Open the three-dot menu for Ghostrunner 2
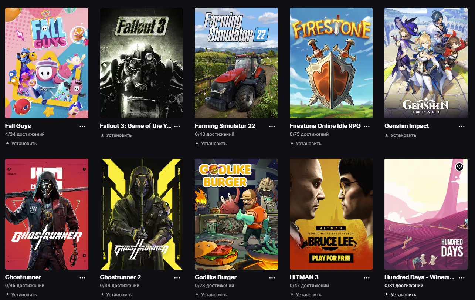The height and width of the screenshot is (300, 475). point(177,277)
